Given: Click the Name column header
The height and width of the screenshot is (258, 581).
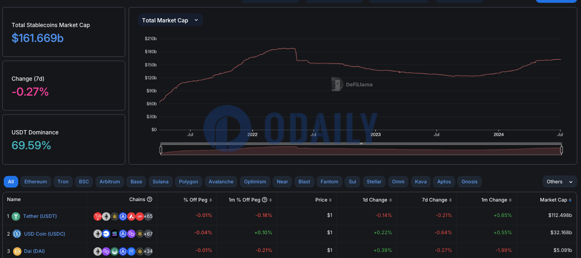Looking at the screenshot, I should 14,200.
